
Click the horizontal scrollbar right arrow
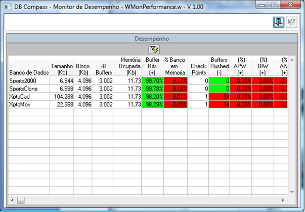tap(283, 200)
